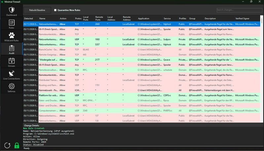Open the Dashboard shield icon
The image size is (264, 151).
coord(12,10)
